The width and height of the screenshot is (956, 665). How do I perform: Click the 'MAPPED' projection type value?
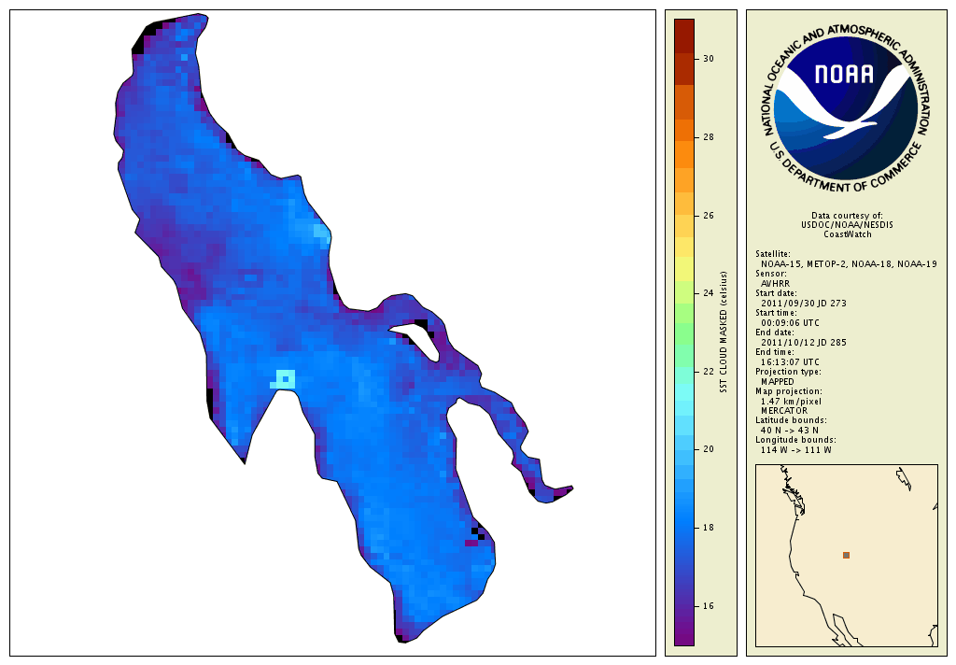point(778,381)
